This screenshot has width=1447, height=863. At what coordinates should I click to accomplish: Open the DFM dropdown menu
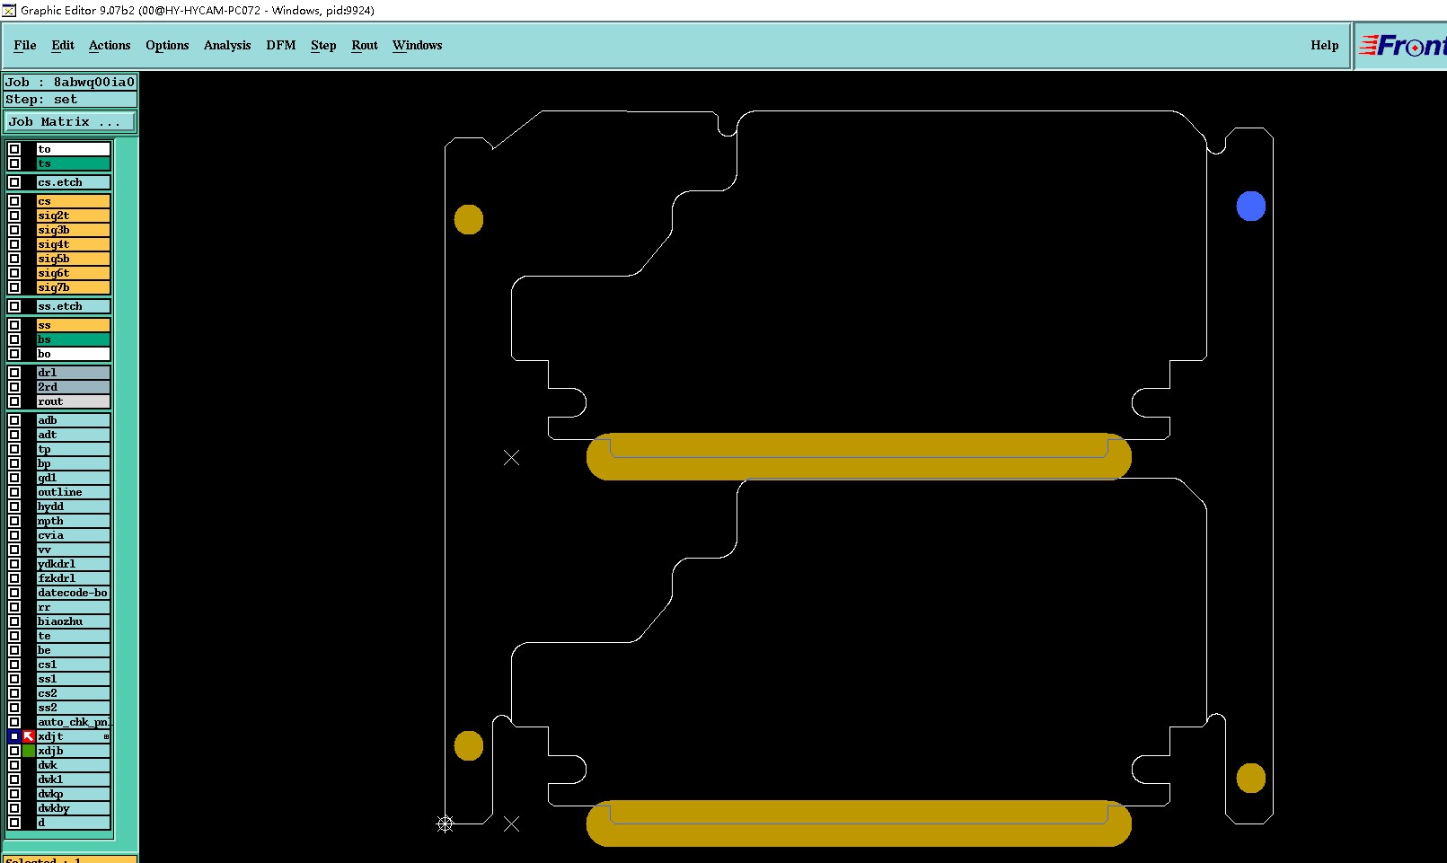pos(280,45)
